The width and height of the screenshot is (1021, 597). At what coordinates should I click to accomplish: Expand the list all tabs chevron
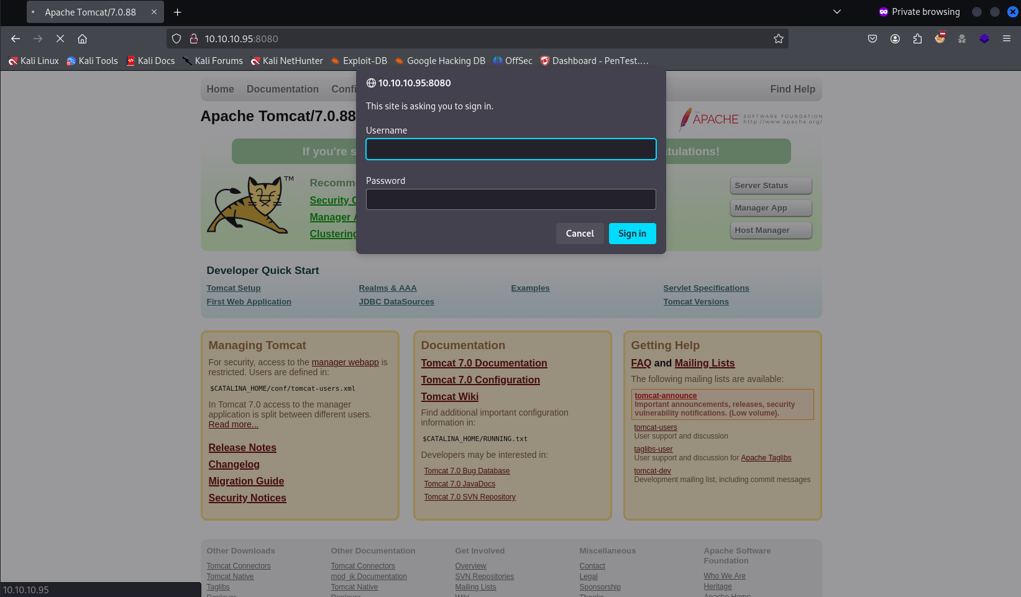tap(837, 12)
